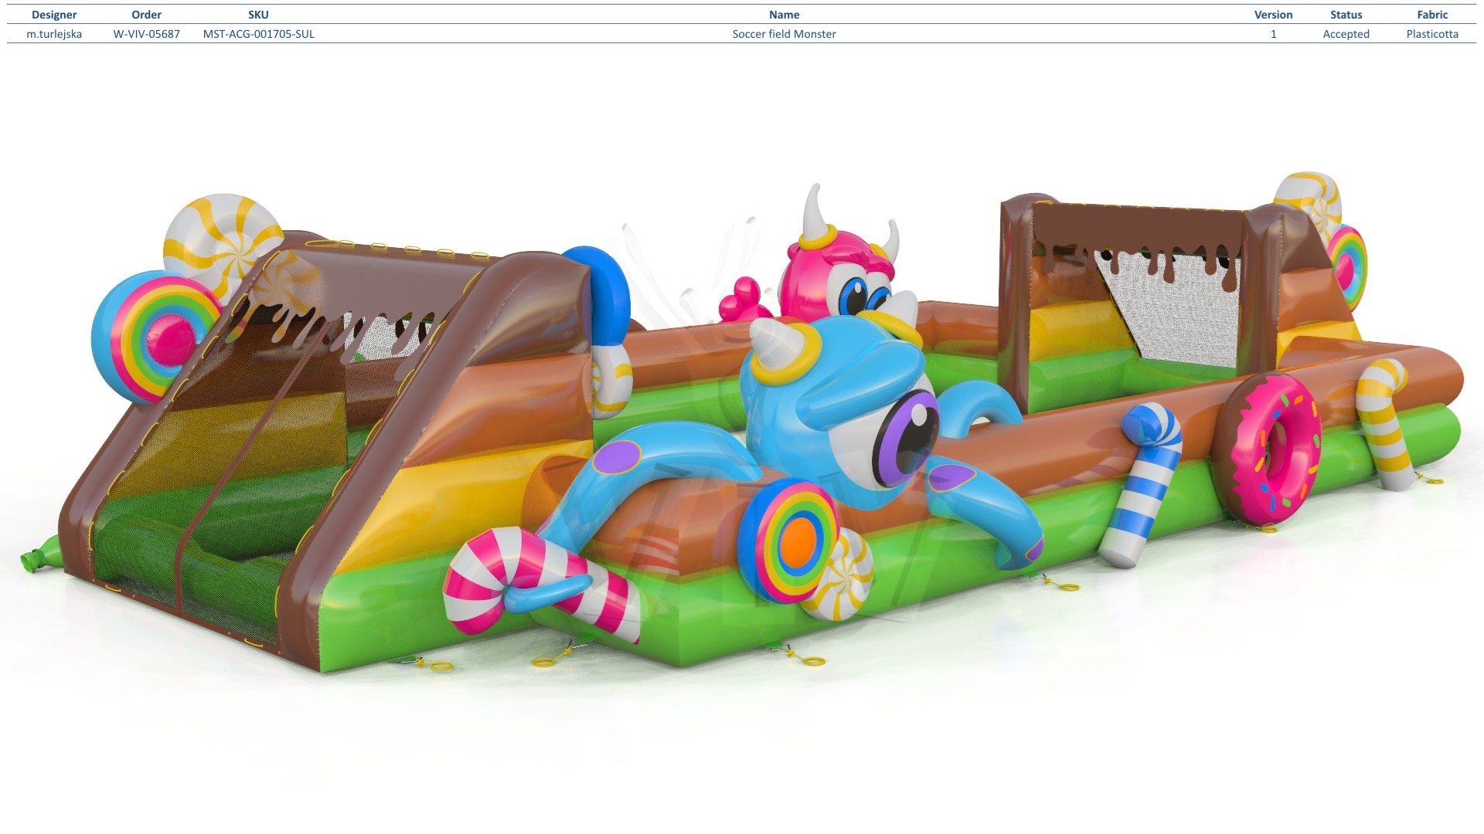The image size is (1484, 834).
Task: Select order number W-VIV-05687
Action: tap(146, 34)
